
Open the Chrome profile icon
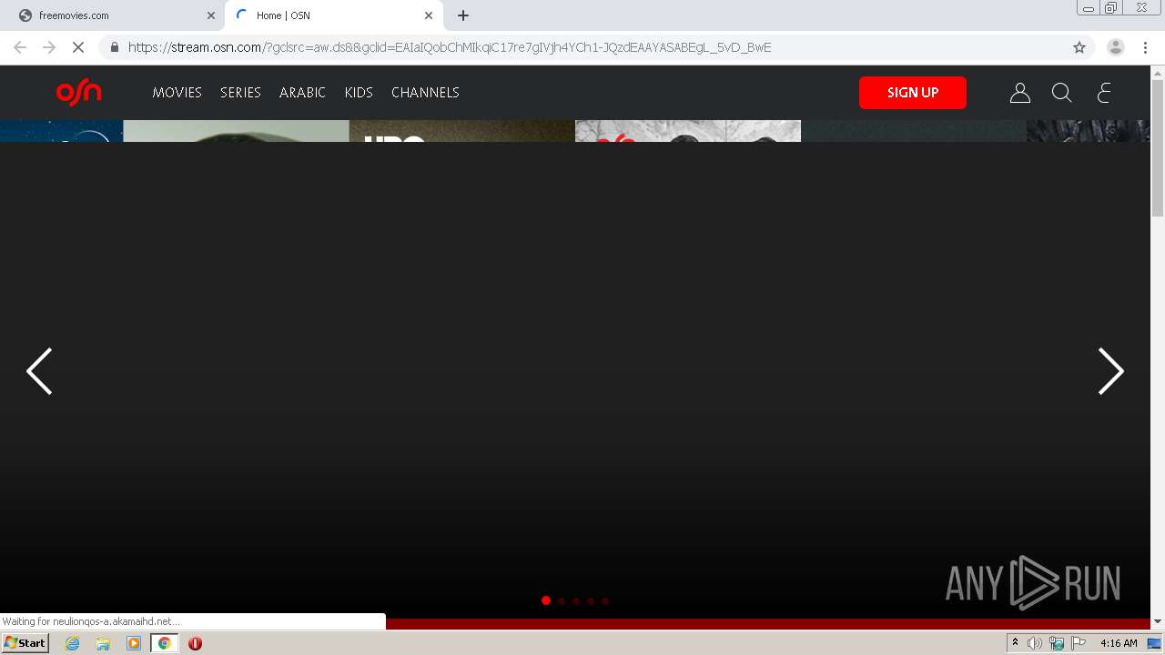1116,47
